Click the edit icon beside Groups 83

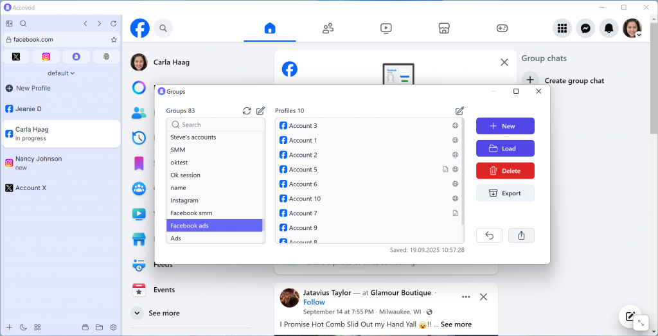pos(260,111)
